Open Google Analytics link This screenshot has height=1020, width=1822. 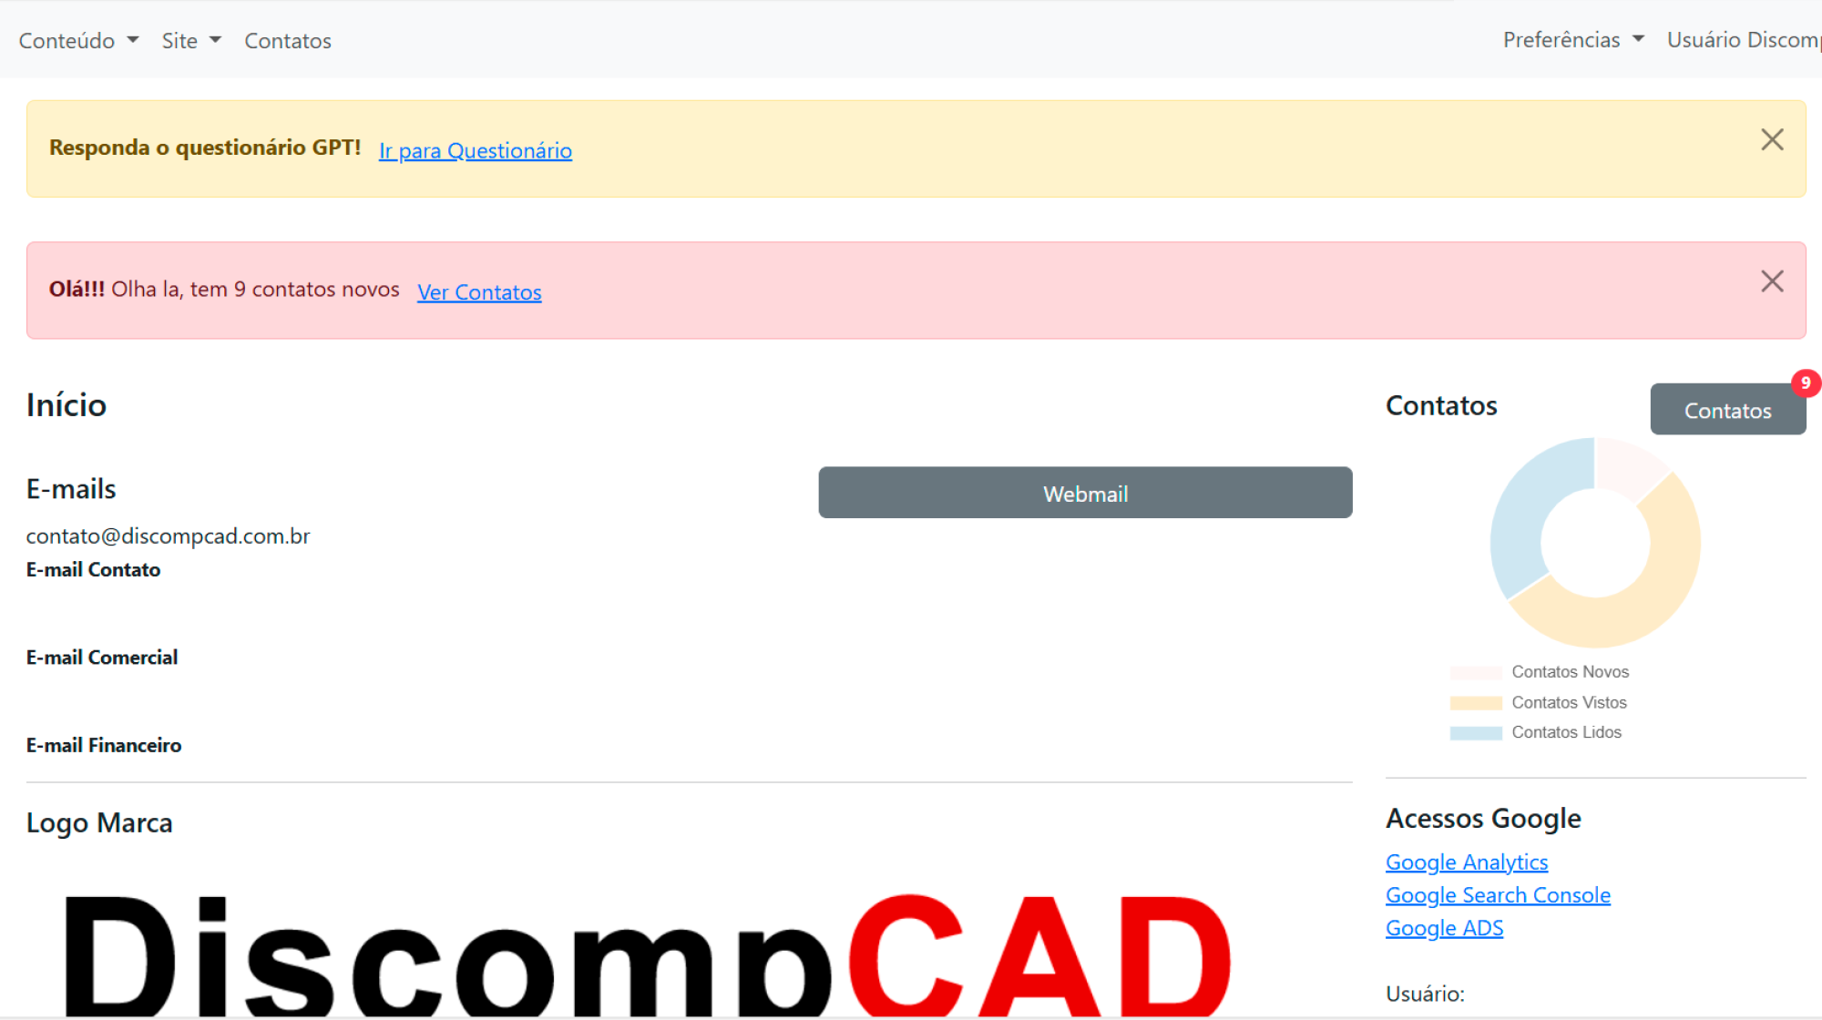pyautogui.click(x=1467, y=862)
